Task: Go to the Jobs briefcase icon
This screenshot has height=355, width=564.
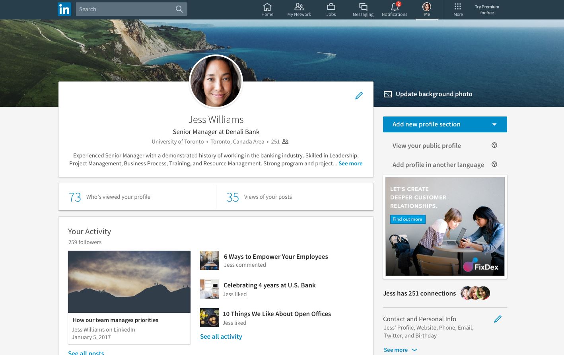Action: pos(331,7)
